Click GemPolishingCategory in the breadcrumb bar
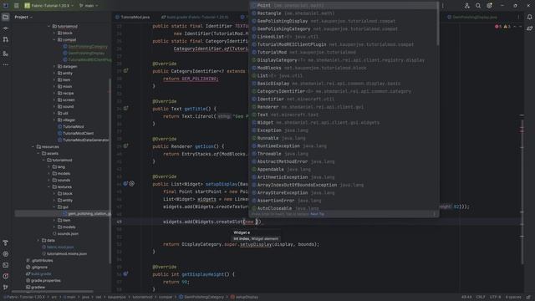This screenshot has width=535, height=301. [x=201, y=298]
